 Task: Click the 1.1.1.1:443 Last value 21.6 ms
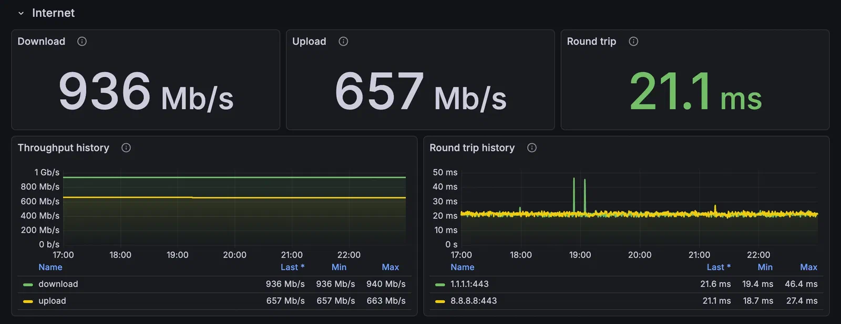tap(715, 284)
